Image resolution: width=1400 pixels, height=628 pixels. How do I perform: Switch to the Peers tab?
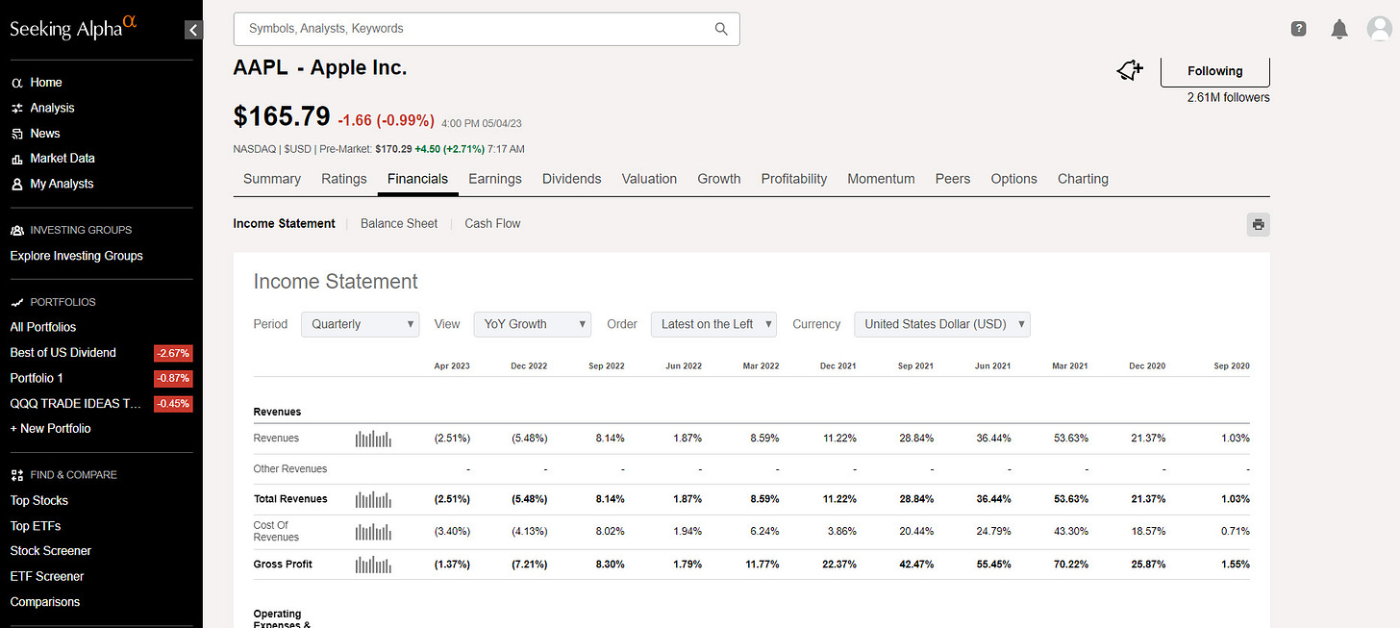(x=953, y=179)
